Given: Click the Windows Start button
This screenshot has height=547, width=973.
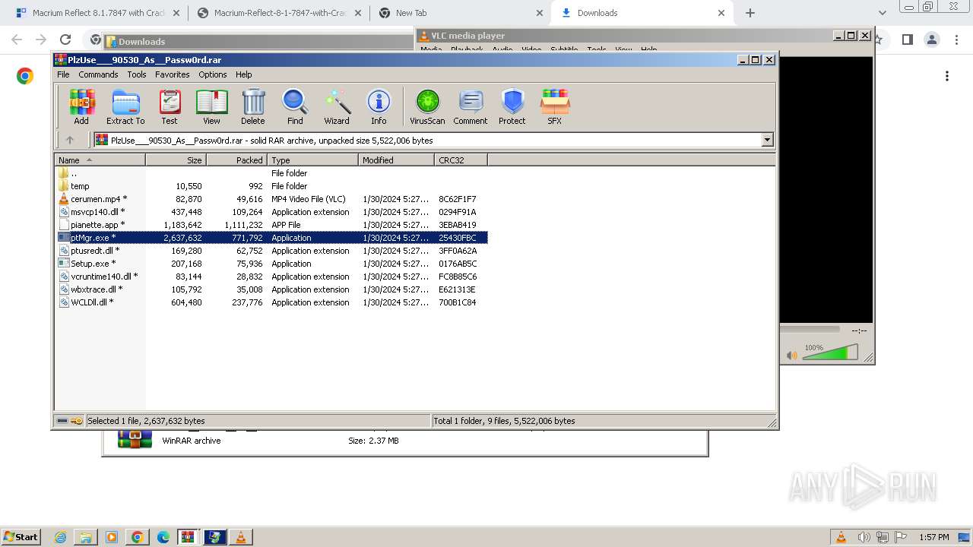Looking at the screenshot, I should pyautogui.click(x=21, y=537).
